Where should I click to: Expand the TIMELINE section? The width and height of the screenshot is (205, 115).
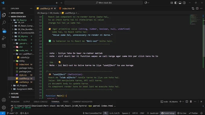(x=15, y=97)
